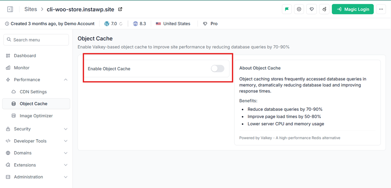Open the Image Optimizer page
Screen dimensions: 391x188
[x=36, y=116]
